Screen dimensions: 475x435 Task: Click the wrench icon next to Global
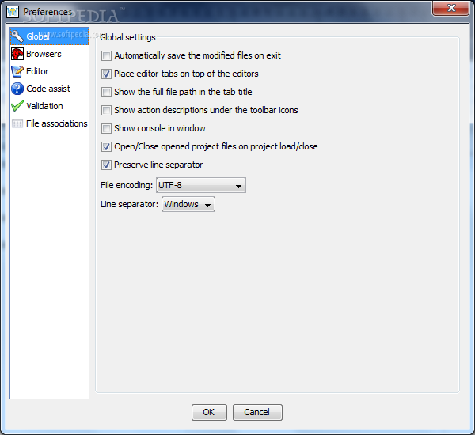pyautogui.click(x=17, y=36)
